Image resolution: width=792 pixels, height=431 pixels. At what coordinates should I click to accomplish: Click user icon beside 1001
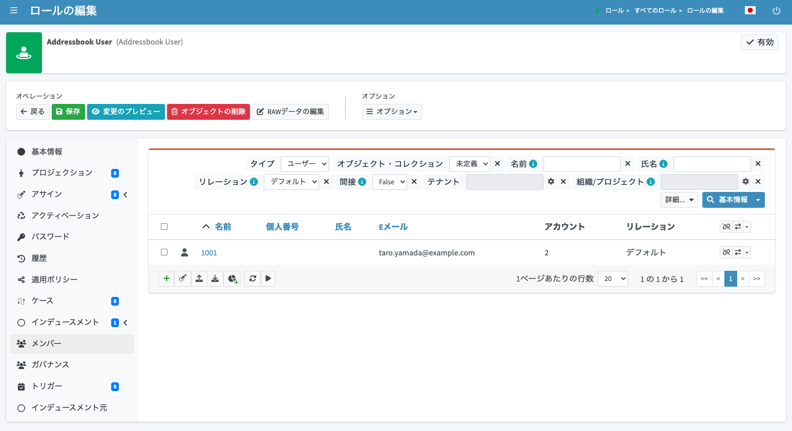pos(184,252)
